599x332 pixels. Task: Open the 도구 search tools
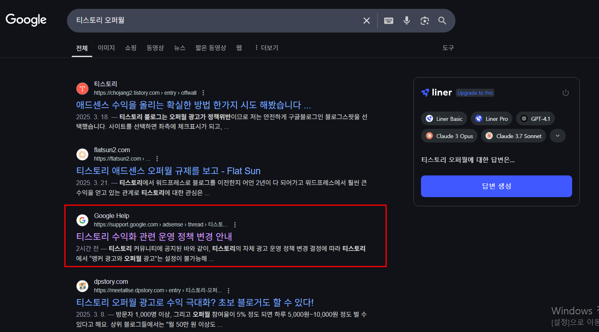pos(448,48)
